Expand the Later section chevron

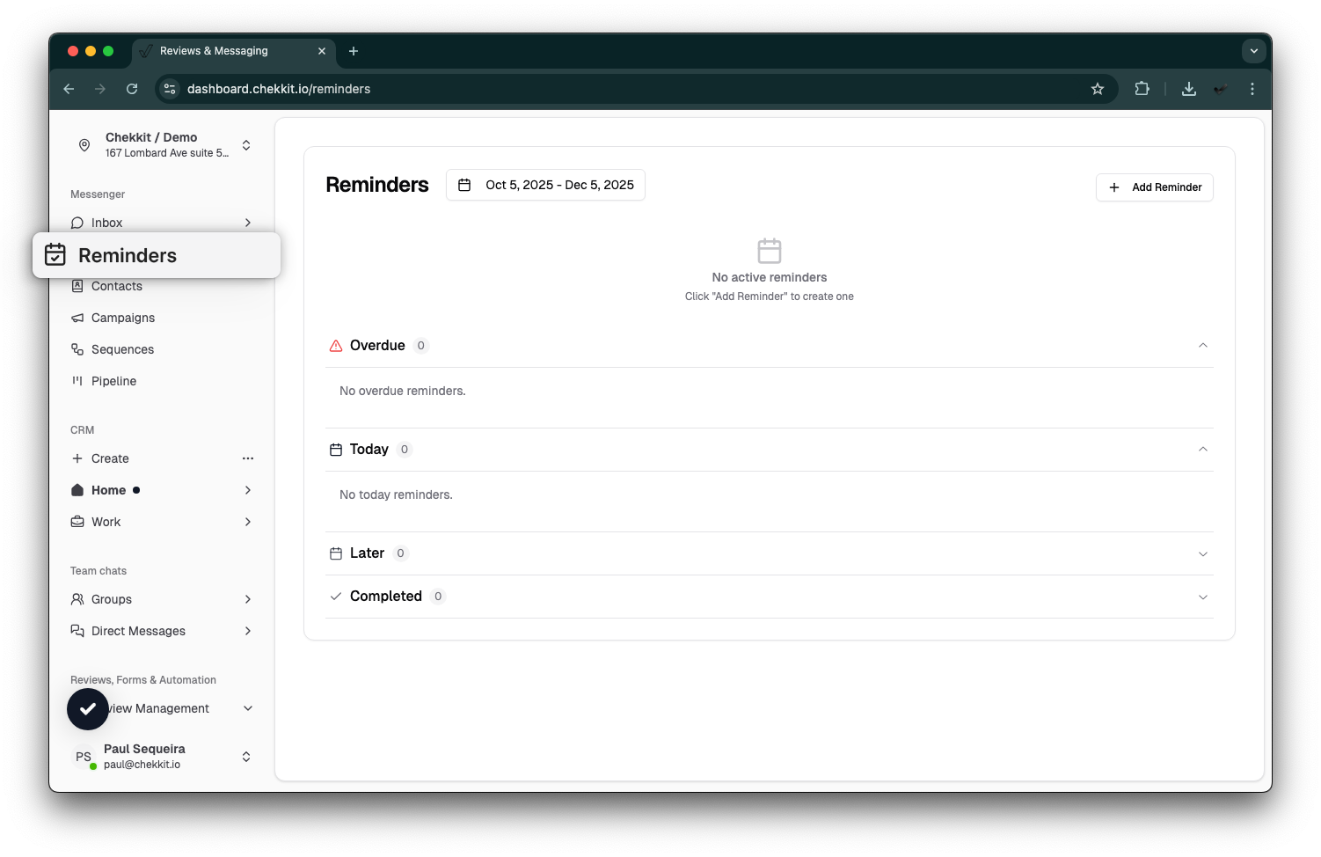click(1203, 553)
